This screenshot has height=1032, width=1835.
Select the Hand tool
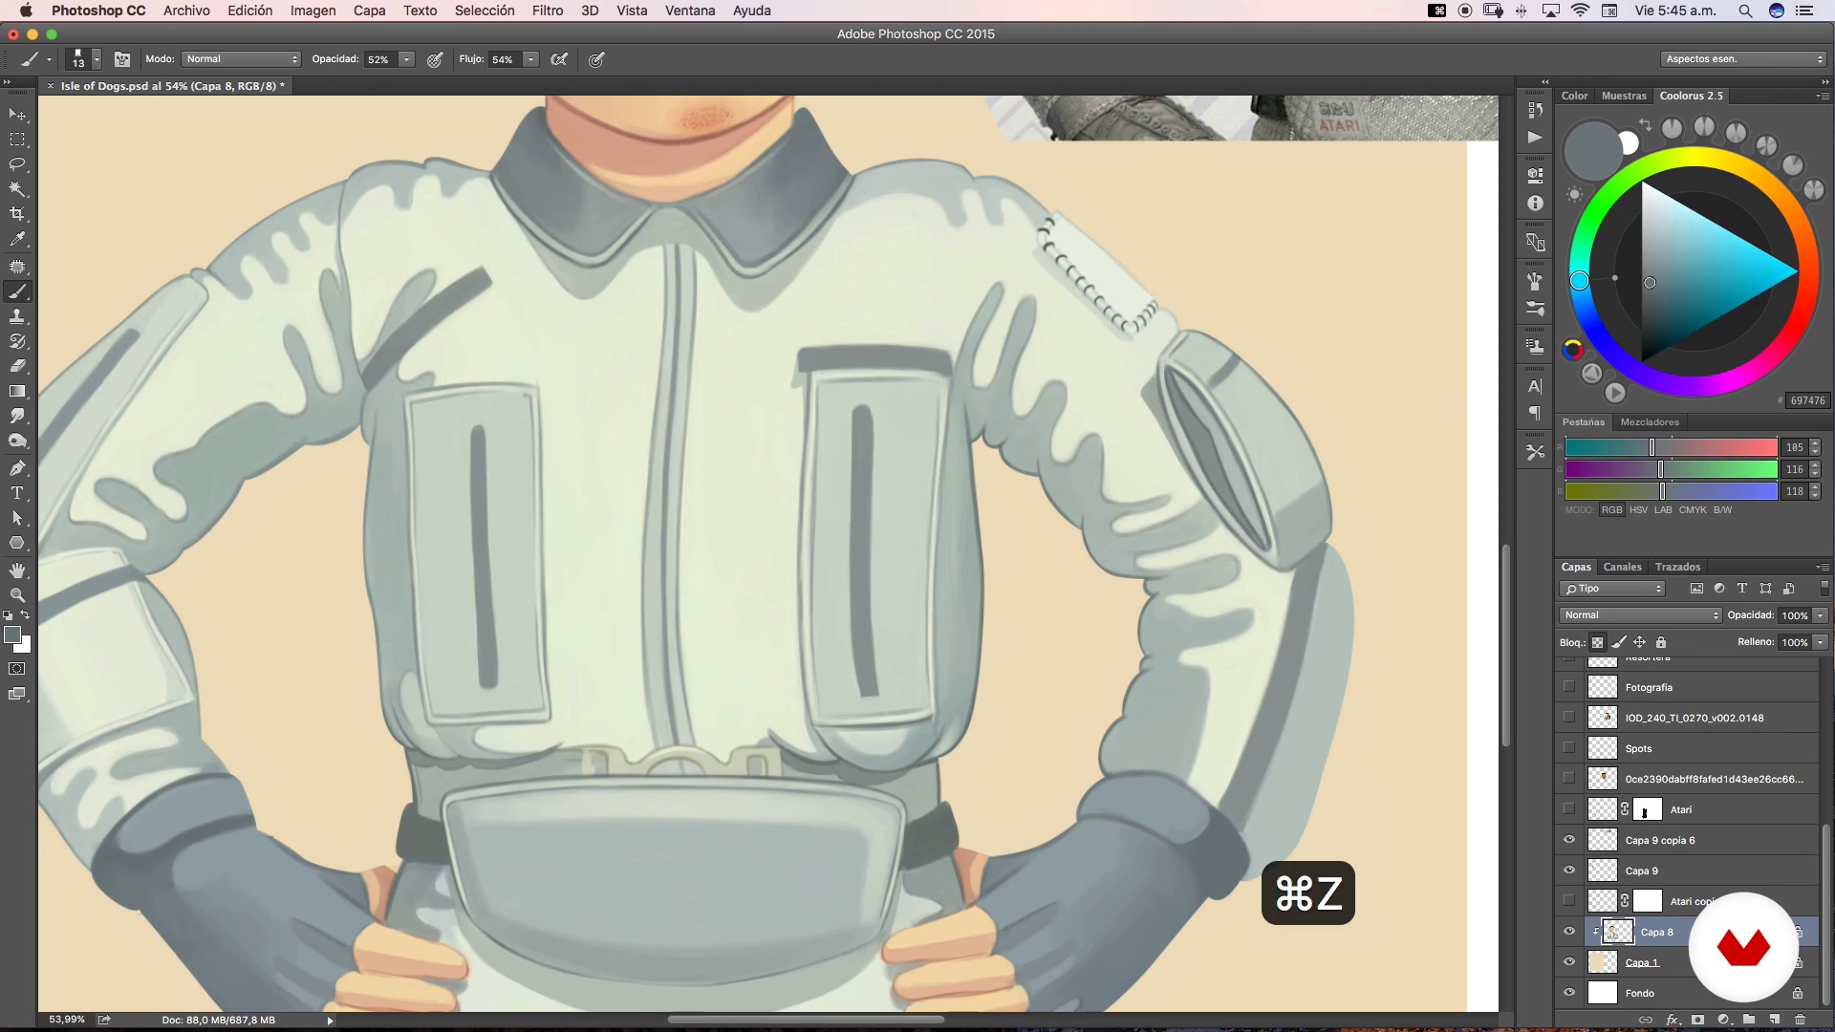[17, 570]
